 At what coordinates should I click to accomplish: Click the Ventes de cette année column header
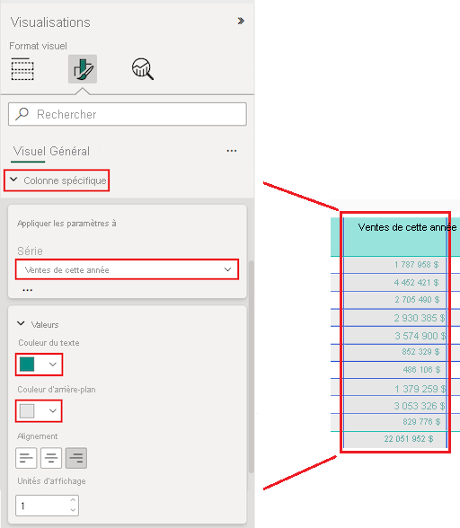click(407, 227)
